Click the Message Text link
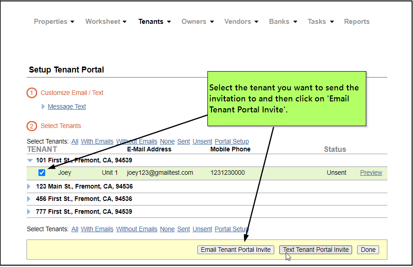 click(67, 106)
